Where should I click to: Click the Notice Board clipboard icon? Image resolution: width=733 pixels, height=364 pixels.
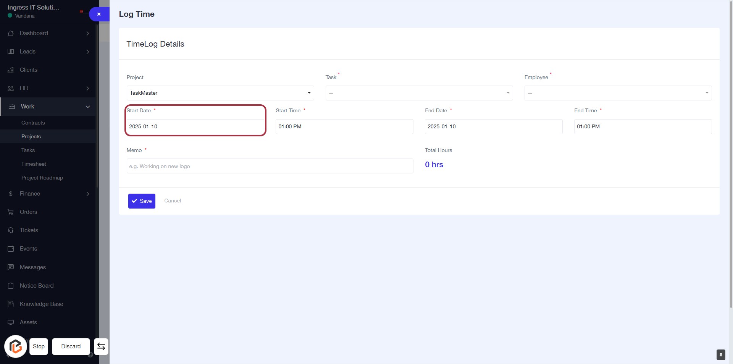click(x=11, y=286)
